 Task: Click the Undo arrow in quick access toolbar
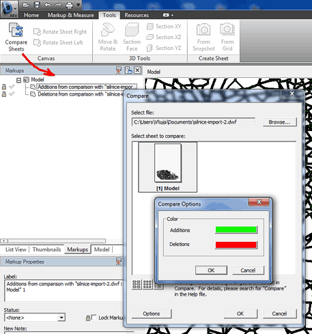click(48, 5)
